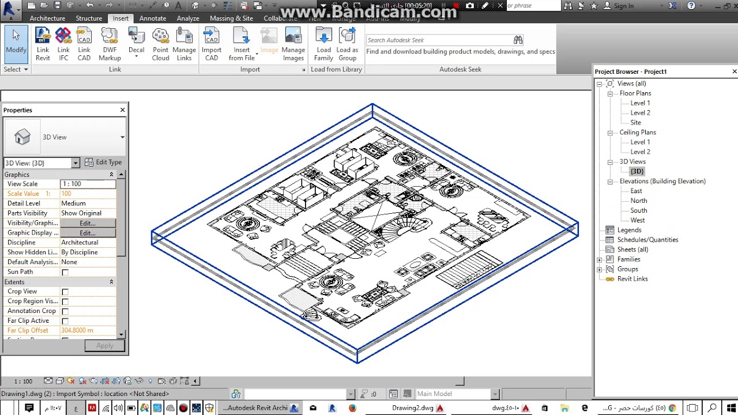Click the Load Family tool
Viewport: 738px width, 415px height.
(x=323, y=44)
